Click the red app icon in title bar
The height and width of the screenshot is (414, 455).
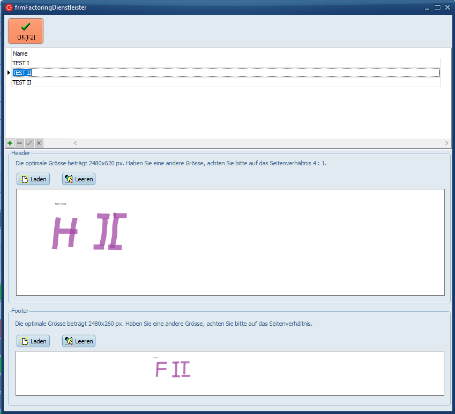9,7
